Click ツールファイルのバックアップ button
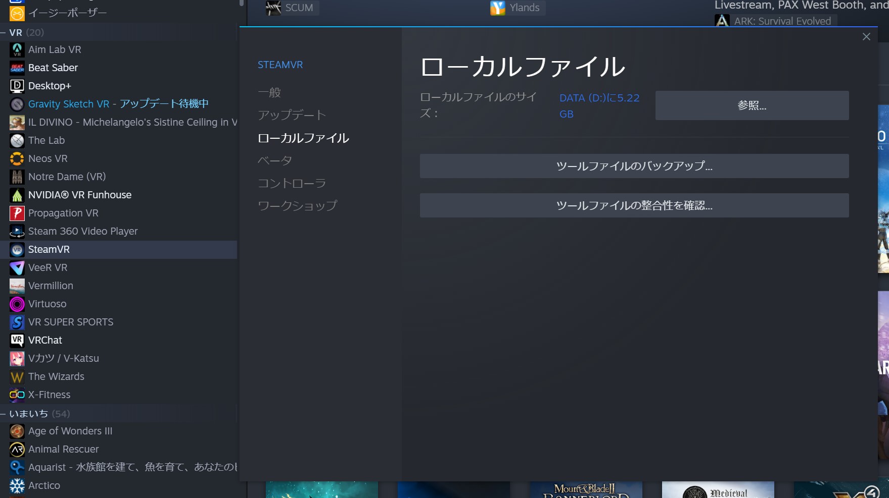 634,166
